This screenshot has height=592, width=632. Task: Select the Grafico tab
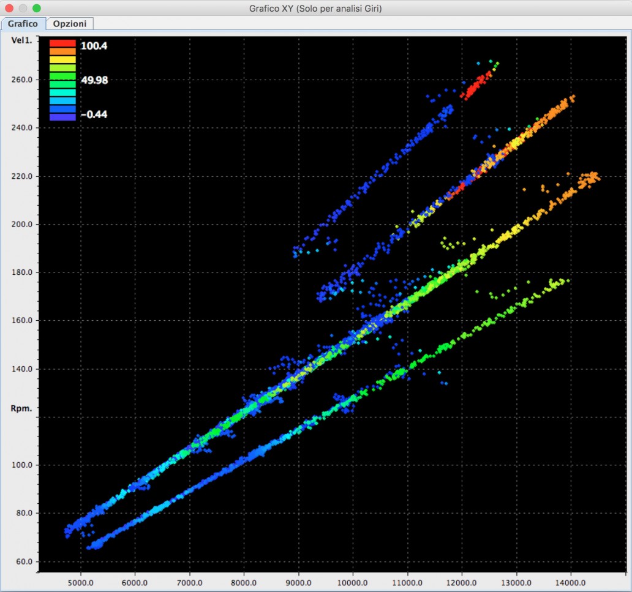(x=23, y=24)
